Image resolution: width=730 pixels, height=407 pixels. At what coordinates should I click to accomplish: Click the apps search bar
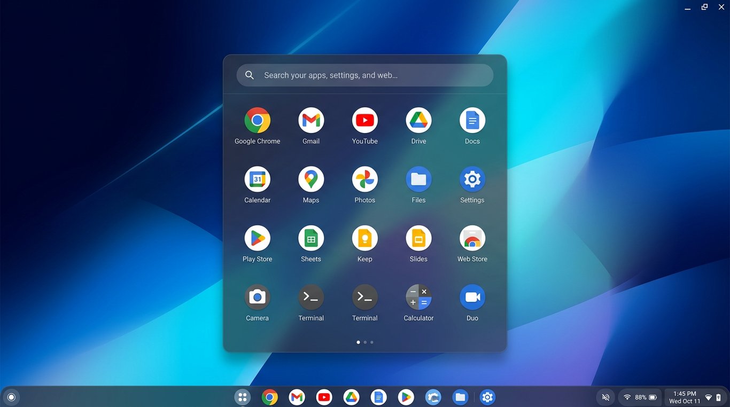[x=364, y=75]
